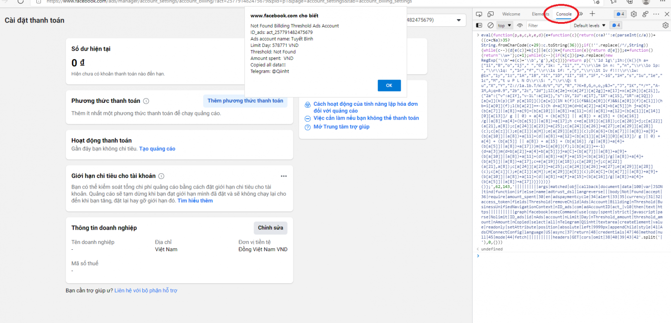Select the 'Mã số thuế' label

pos(85,264)
